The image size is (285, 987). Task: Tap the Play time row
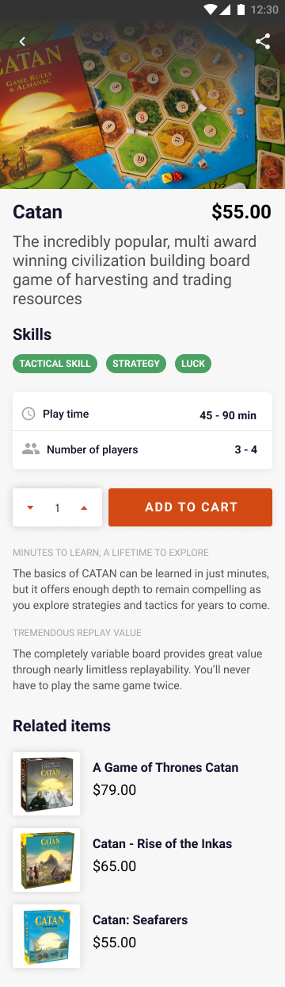(x=142, y=414)
